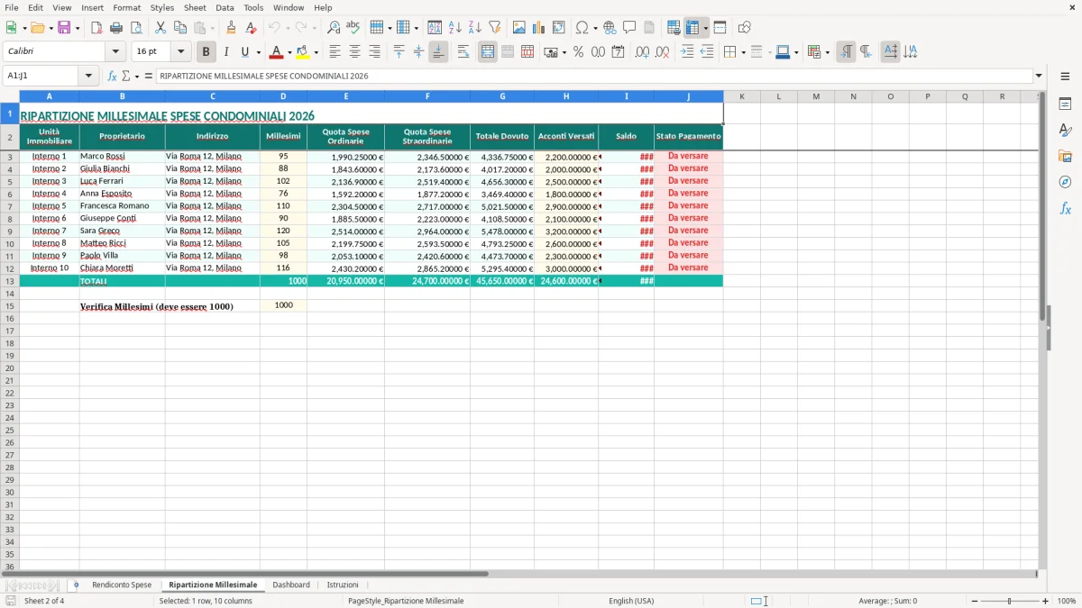Insert an image
1082x608 pixels.
pos(519,27)
